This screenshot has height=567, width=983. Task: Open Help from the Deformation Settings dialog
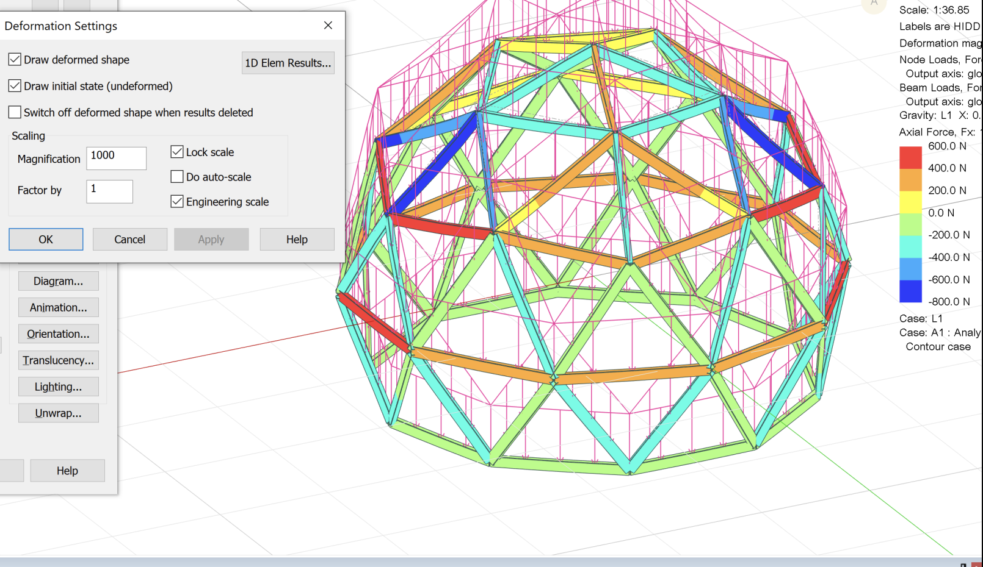297,239
